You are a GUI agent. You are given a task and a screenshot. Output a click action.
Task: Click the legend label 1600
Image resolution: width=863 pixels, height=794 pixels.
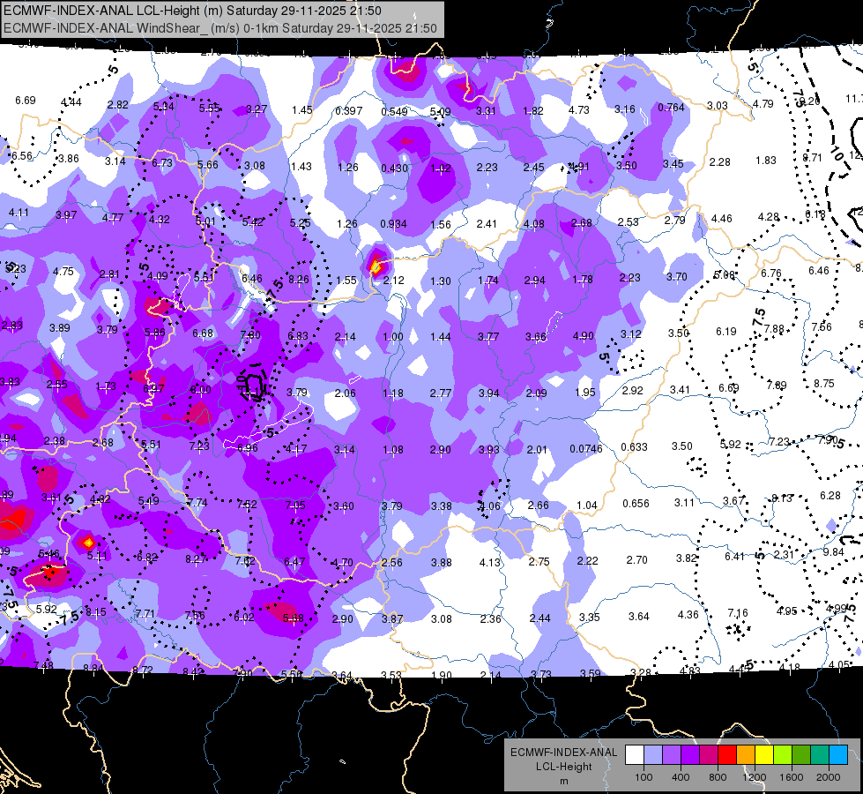click(791, 777)
